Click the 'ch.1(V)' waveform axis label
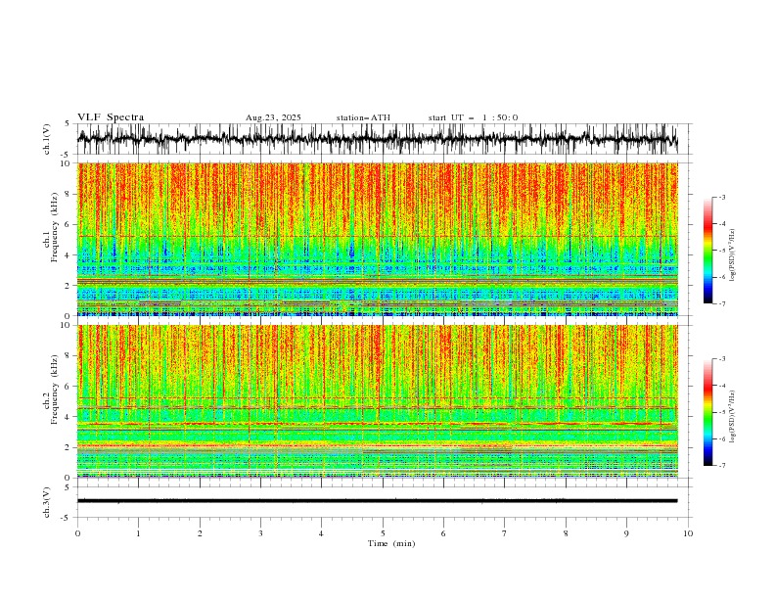The height and width of the screenshot is (599, 775). pyautogui.click(x=47, y=139)
